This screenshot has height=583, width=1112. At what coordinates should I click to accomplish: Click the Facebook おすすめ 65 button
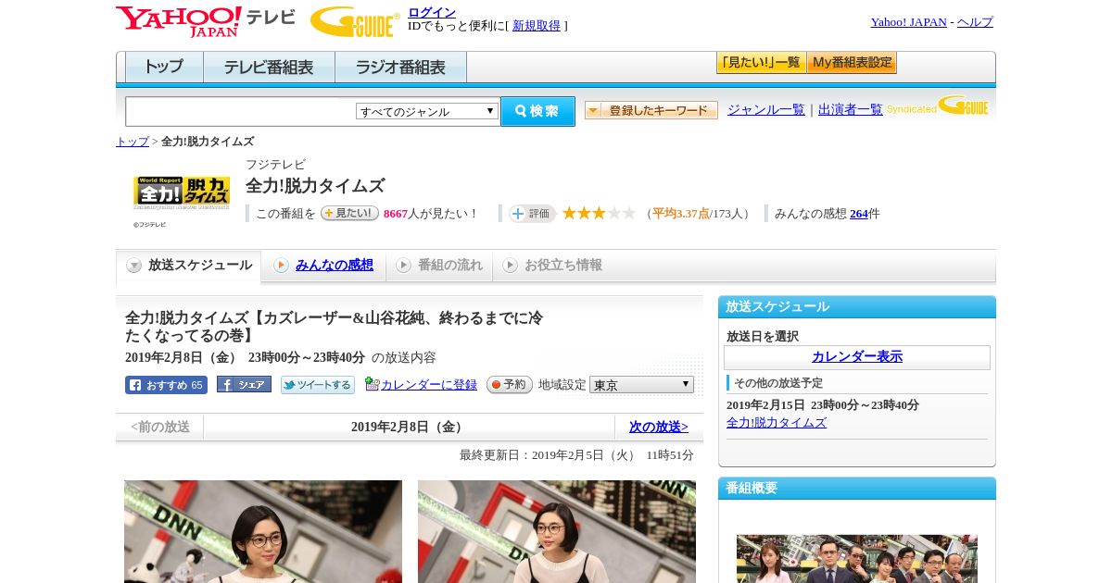pos(166,385)
